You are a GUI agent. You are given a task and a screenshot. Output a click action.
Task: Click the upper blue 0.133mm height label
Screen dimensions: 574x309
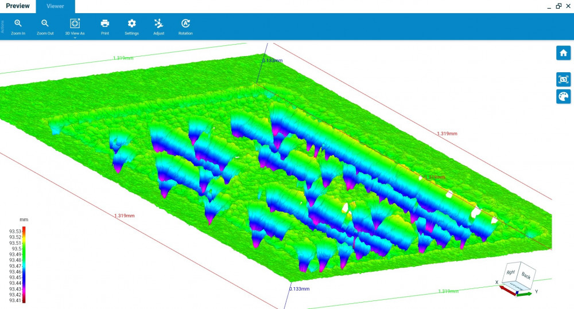click(x=272, y=60)
